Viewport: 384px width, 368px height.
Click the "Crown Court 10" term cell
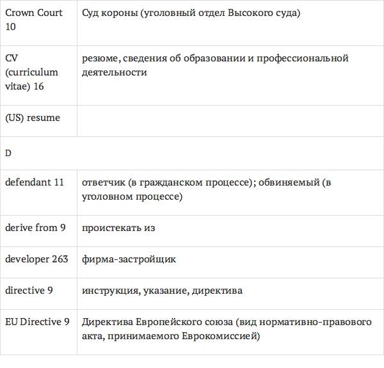[x=34, y=19]
